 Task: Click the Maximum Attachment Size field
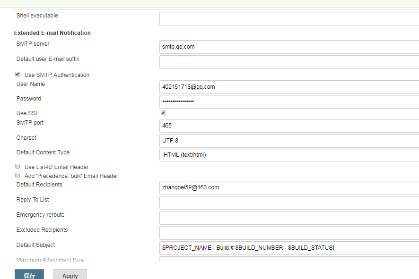coord(288,260)
